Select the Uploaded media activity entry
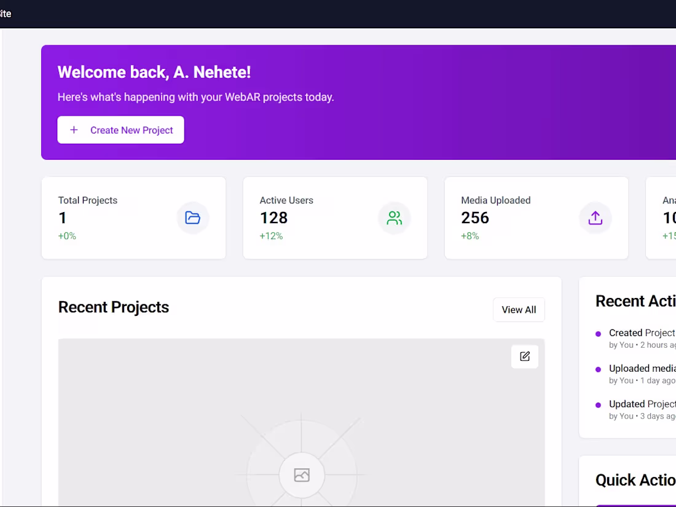The width and height of the screenshot is (676, 507). (639, 374)
